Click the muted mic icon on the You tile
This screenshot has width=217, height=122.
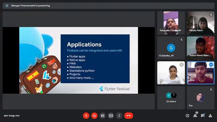[x=211, y=89]
